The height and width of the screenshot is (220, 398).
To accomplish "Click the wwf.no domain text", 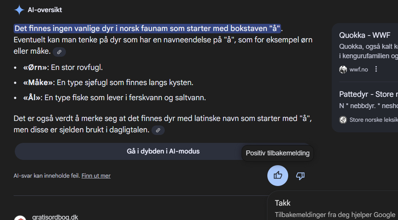I will 359,70.
